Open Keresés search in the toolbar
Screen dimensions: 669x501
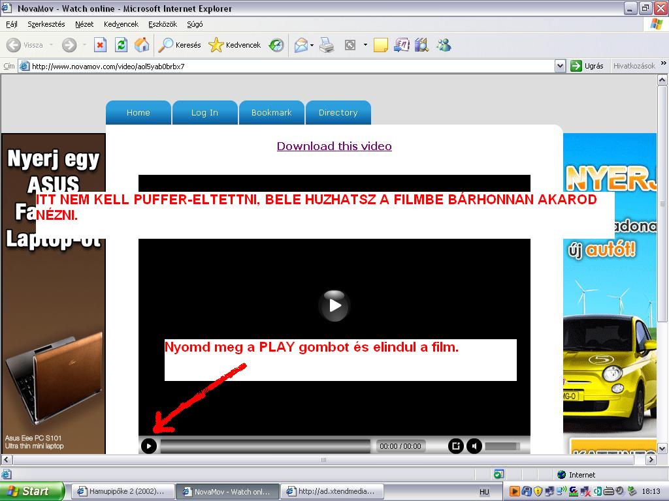point(179,45)
